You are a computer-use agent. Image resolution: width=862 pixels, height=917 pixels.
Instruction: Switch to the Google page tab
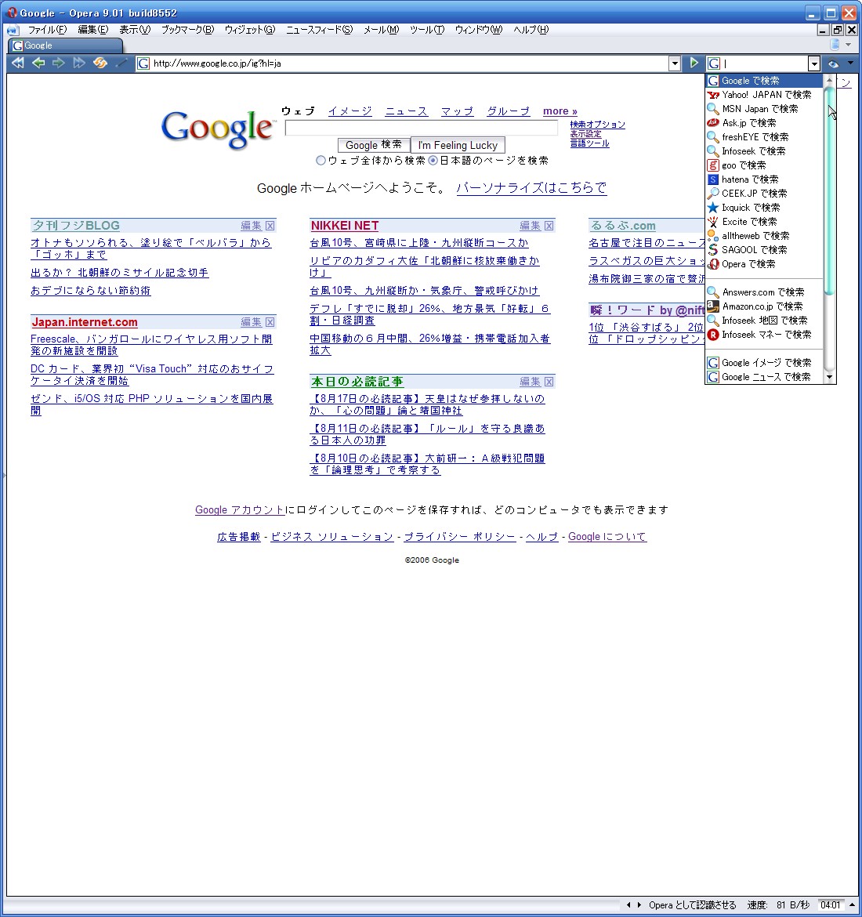64,45
